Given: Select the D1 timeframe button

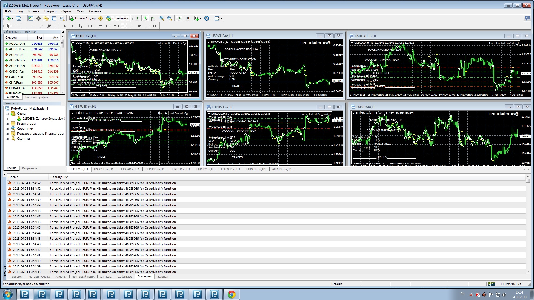Looking at the screenshot, I should coord(140,26).
